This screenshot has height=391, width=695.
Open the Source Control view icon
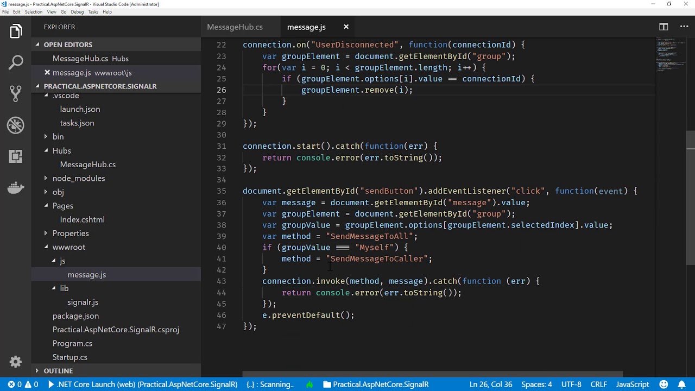click(x=16, y=94)
